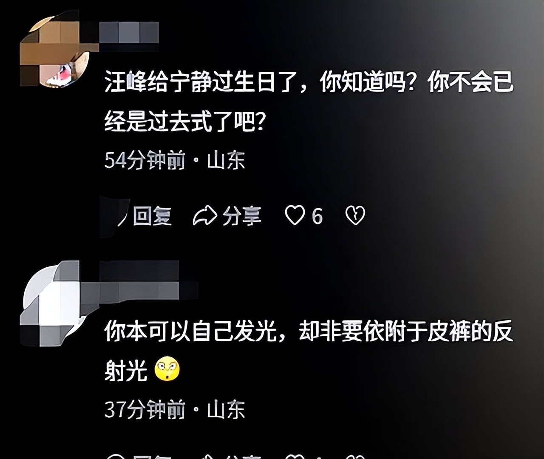
Task: Click the 54分钟前 timestamp
Action: coord(145,161)
